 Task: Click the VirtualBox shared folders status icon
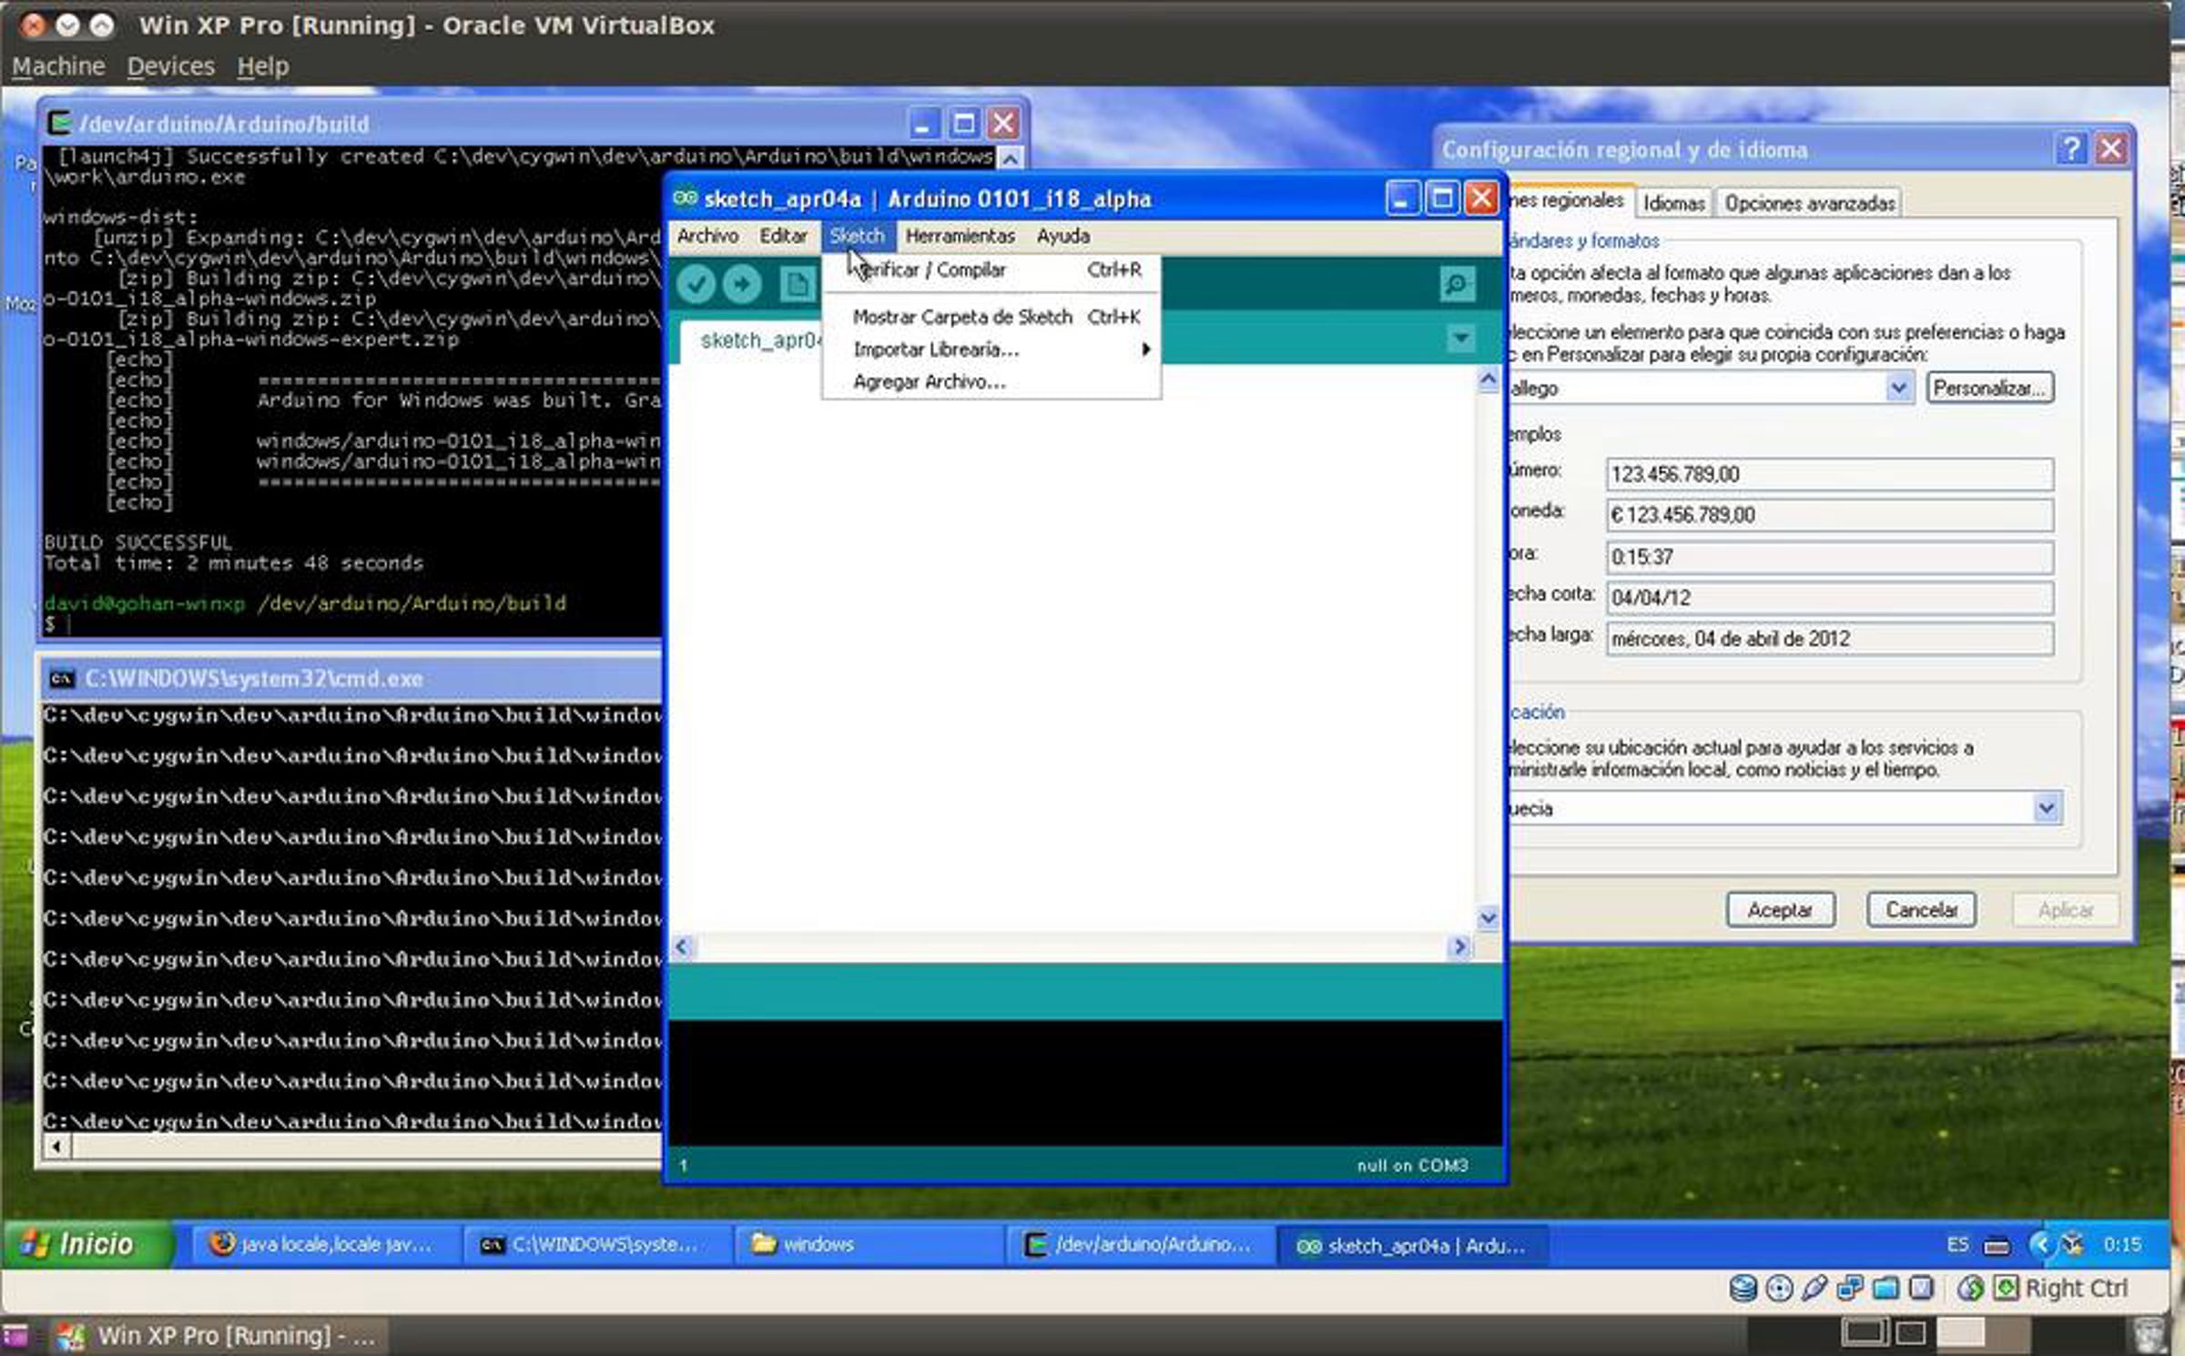1885,1288
